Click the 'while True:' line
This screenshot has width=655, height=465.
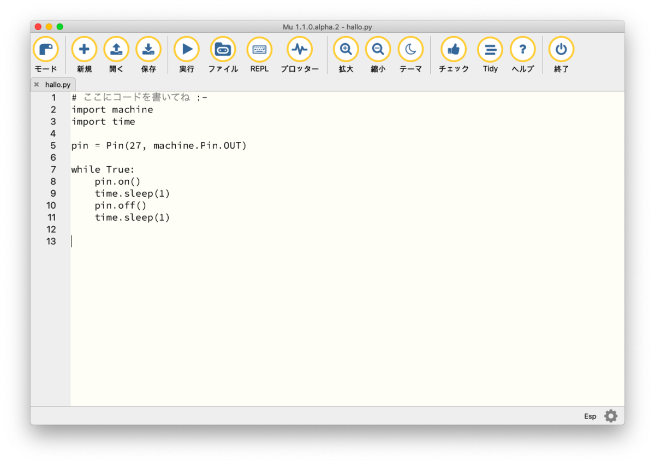(x=103, y=170)
